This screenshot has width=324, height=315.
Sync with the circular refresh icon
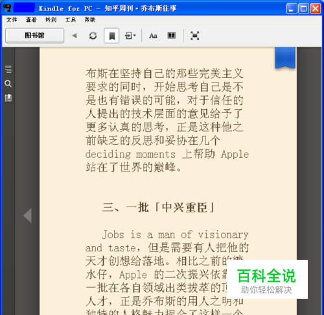click(93, 36)
